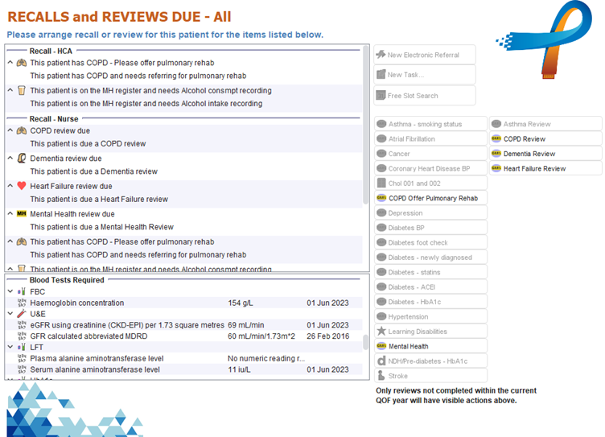This screenshot has height=437, width=605.
Task: Open New Electronic Referral
Action: click(424, 55)
